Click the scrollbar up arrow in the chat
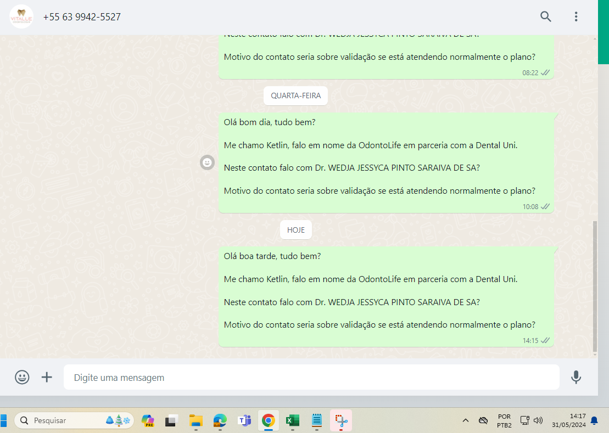The height and width of the screenshot is (433, 609). click(x=595, y=38)
